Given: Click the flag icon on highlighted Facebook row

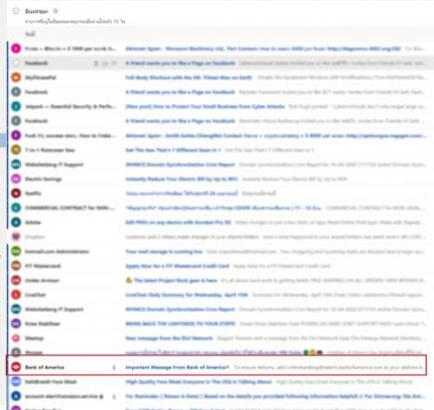Looking at the screenshot, I should pyautogui.click(x=114, y=63).
